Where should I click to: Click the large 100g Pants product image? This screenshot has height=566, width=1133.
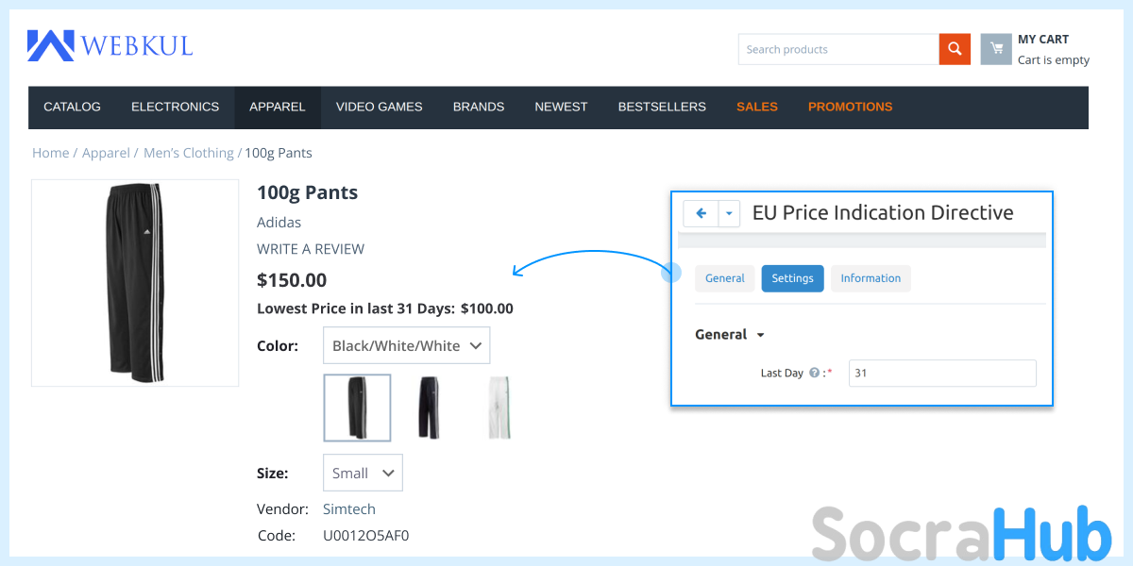pos(135,283)
